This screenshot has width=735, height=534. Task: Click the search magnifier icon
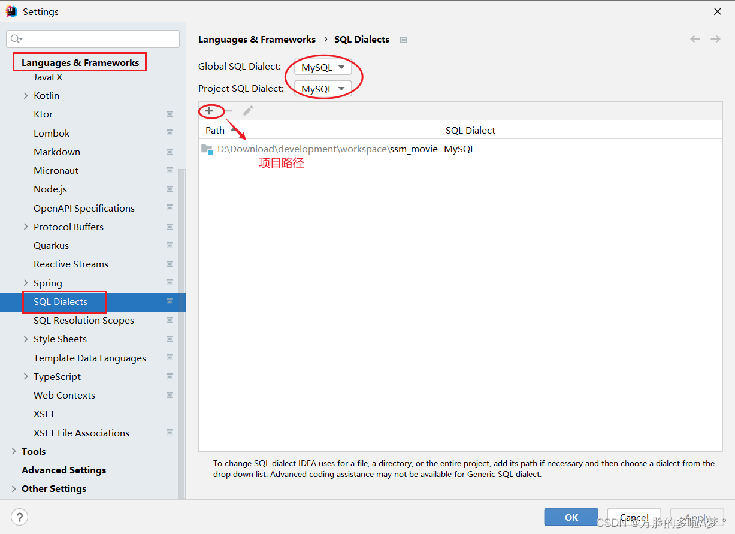pos(16,39)
